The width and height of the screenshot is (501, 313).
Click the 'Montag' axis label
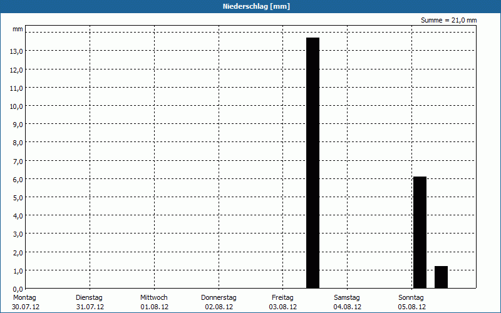coord(24,297)
